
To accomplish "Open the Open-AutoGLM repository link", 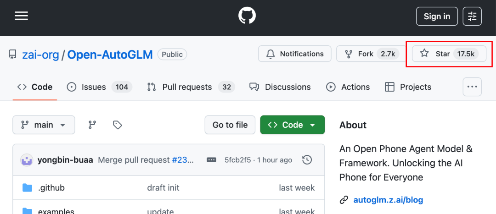I will 110,55.
